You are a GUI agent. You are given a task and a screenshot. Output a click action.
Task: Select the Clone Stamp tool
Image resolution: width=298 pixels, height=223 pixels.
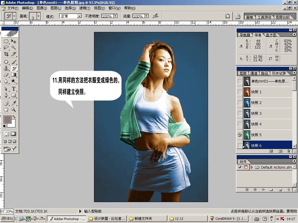tap(6, 69)
